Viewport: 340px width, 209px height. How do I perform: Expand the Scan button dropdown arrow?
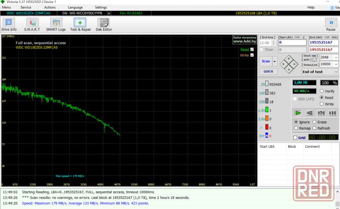pyautogui.click(x=275, y=61)
